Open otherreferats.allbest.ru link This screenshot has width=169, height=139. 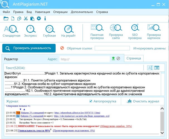77,113
